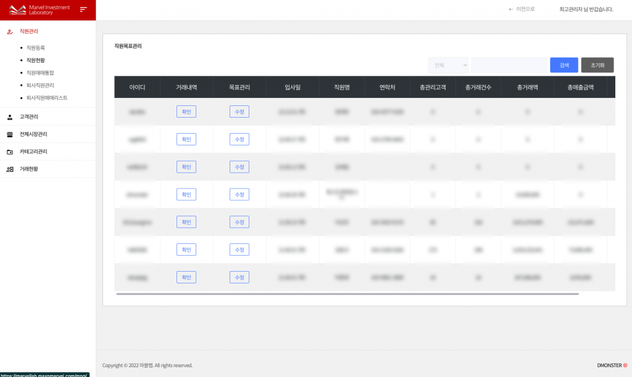Focus the search keyword input field
The height and width of the screenshot is (377, 632).
(509, 65)
